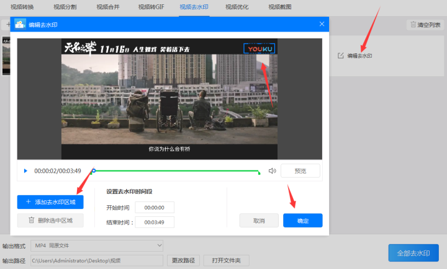Select the 视频去水印 tab
The height and width of the screenshot is (269, 447).
tap(194, 7)
